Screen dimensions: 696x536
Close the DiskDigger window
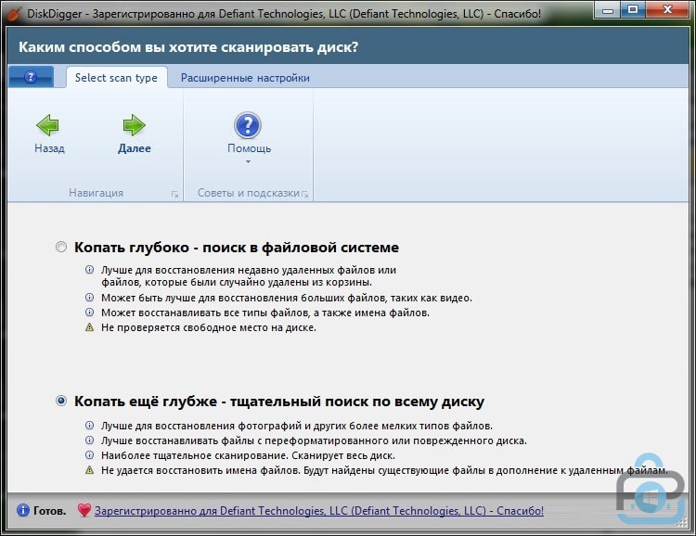tap(667, 10)
